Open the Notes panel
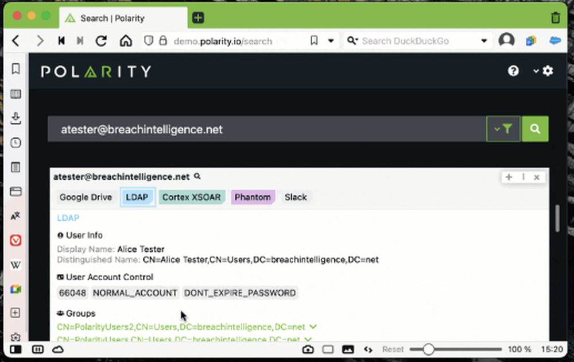Image resolution: width=574 pixels, height=362 pixels. click(x=15, y=167)
